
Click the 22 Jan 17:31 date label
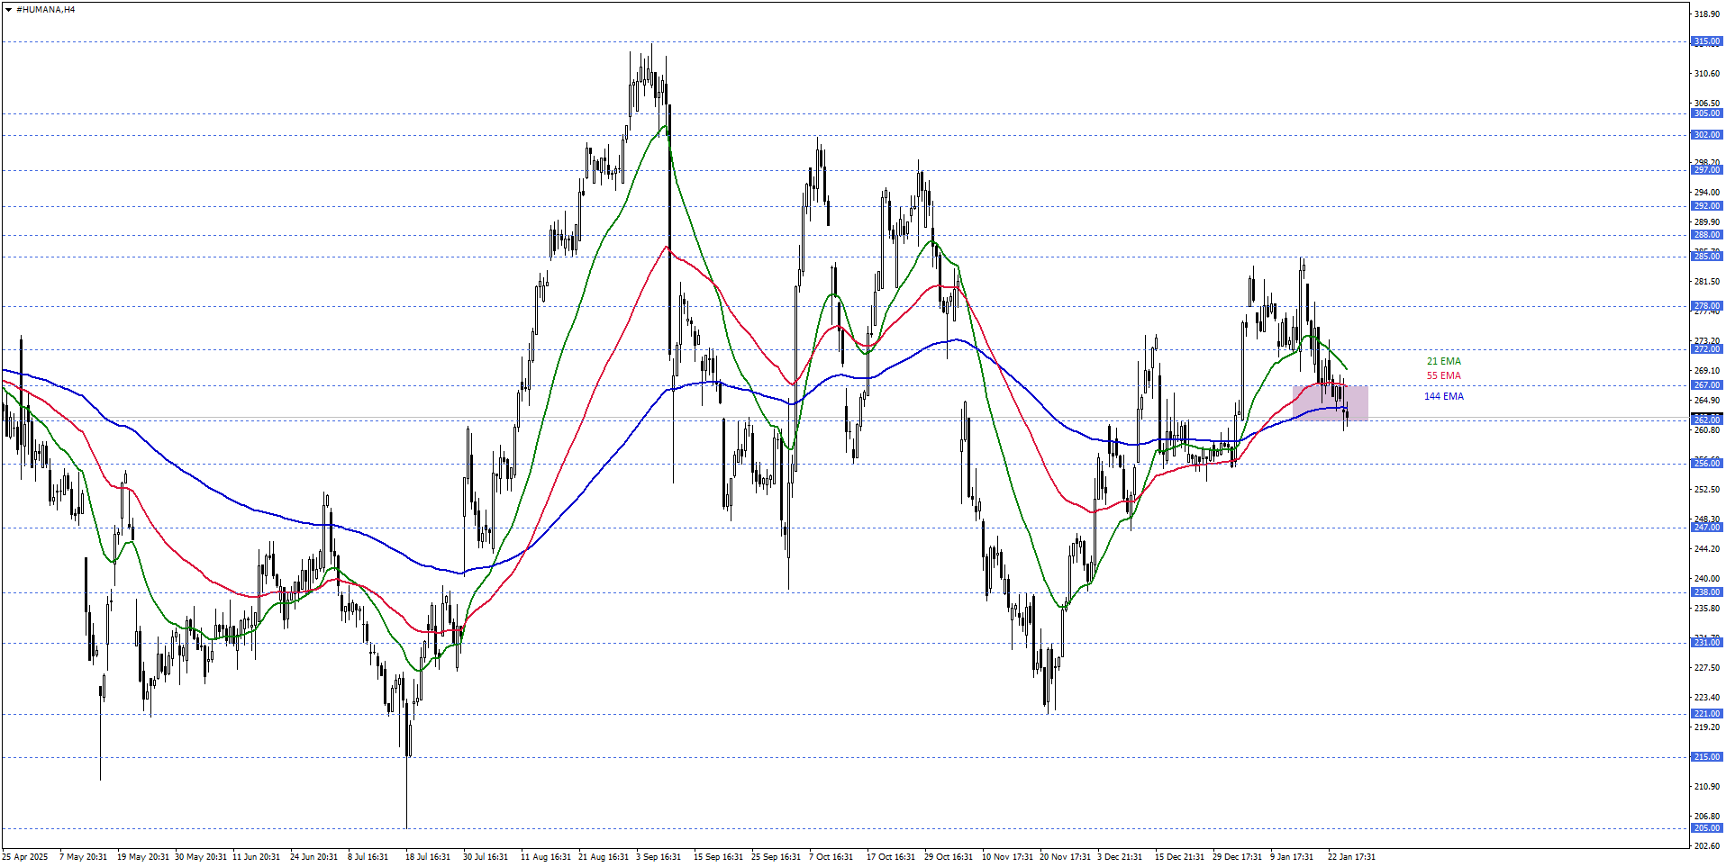pyautogui.click(x=1350, y=857)
